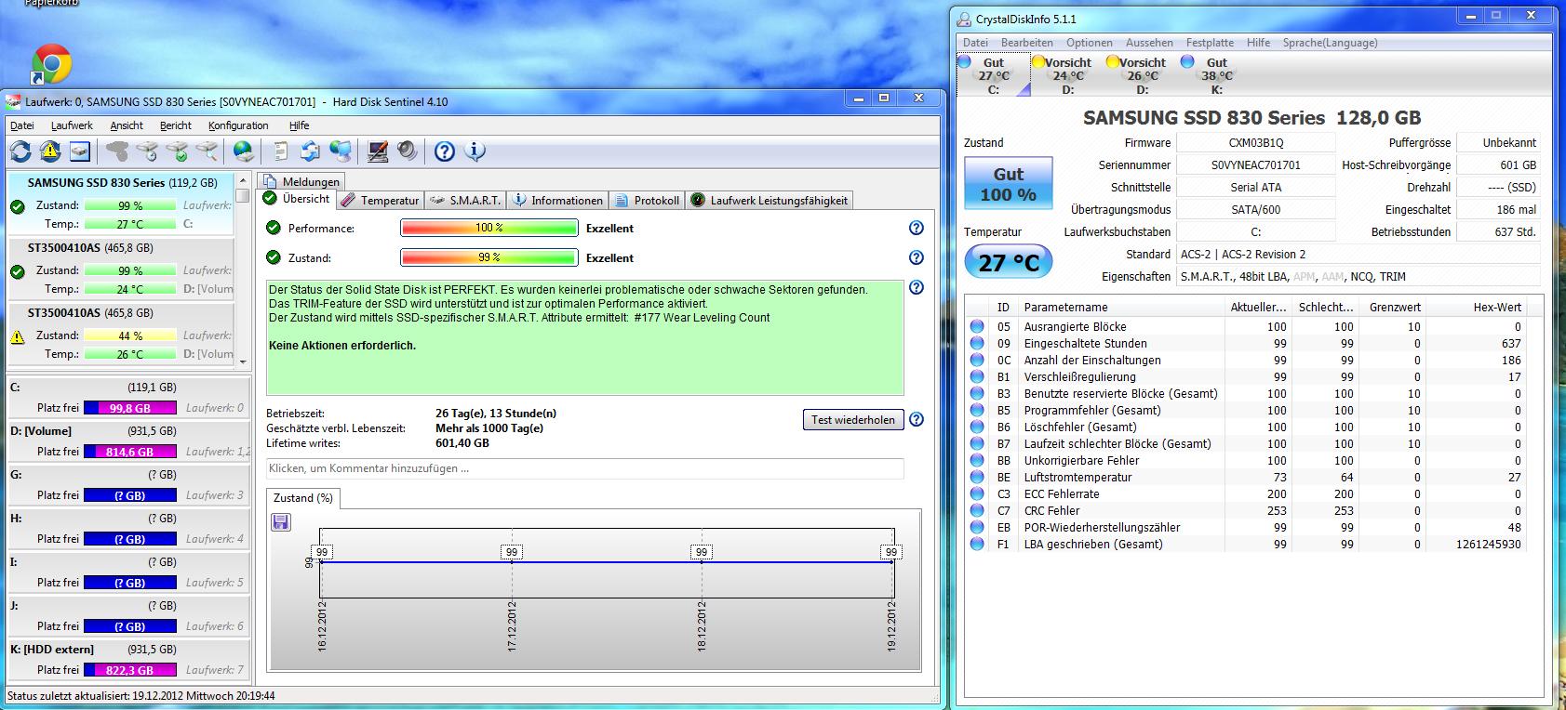Switch to the S.M.A.R.T. tab
1566x710 pixels.
coord(466,200)
